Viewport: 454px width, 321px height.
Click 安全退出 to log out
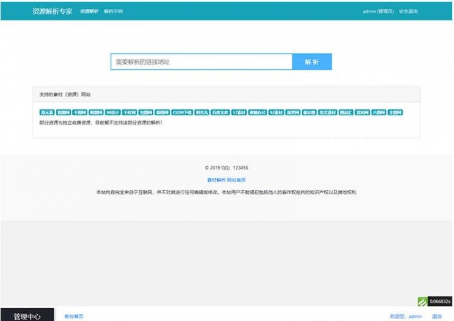[409, 12]
